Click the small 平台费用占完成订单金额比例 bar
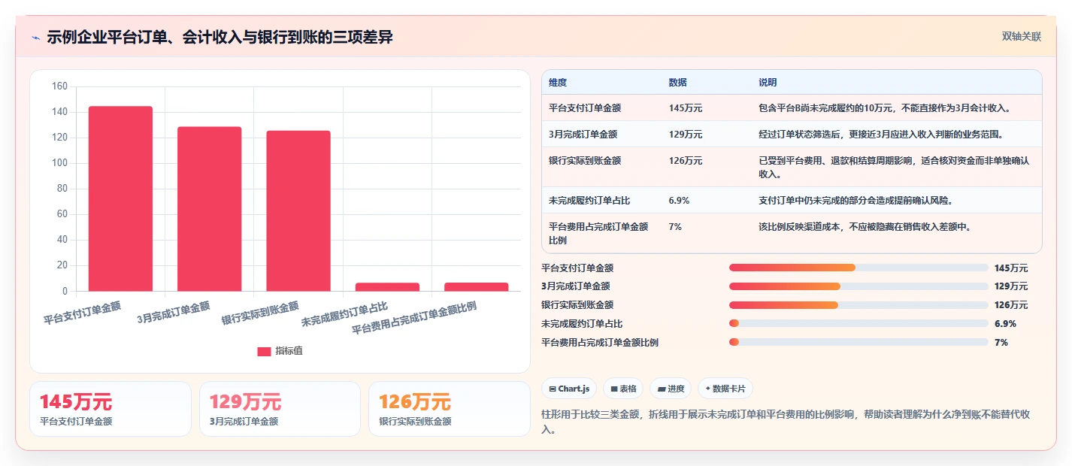1072x466 pixels. point(476,286)
